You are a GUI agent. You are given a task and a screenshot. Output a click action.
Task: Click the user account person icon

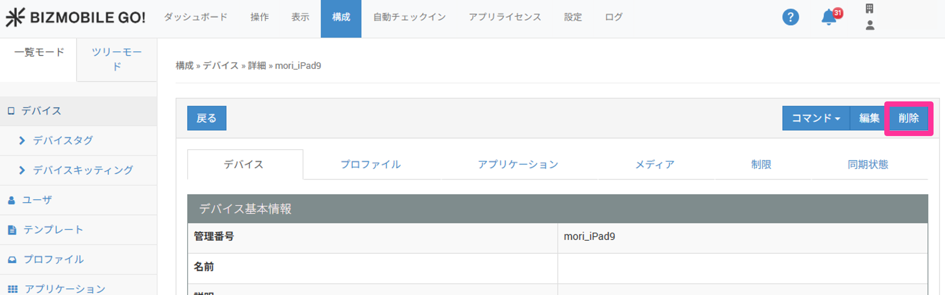tap(870, 26)
